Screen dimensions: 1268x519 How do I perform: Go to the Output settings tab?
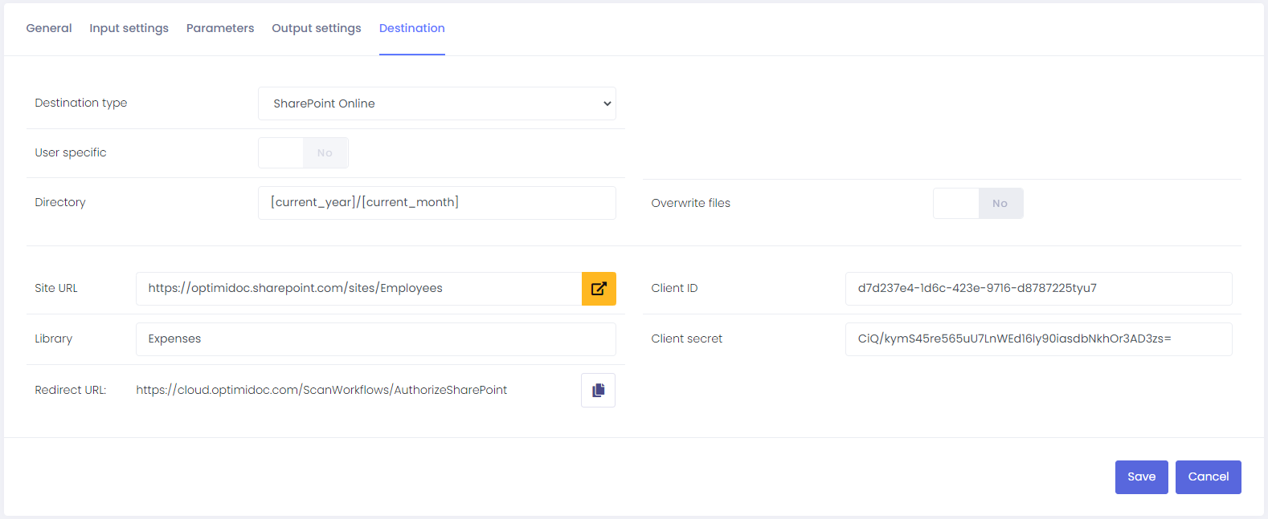click(x=317, y=28)
